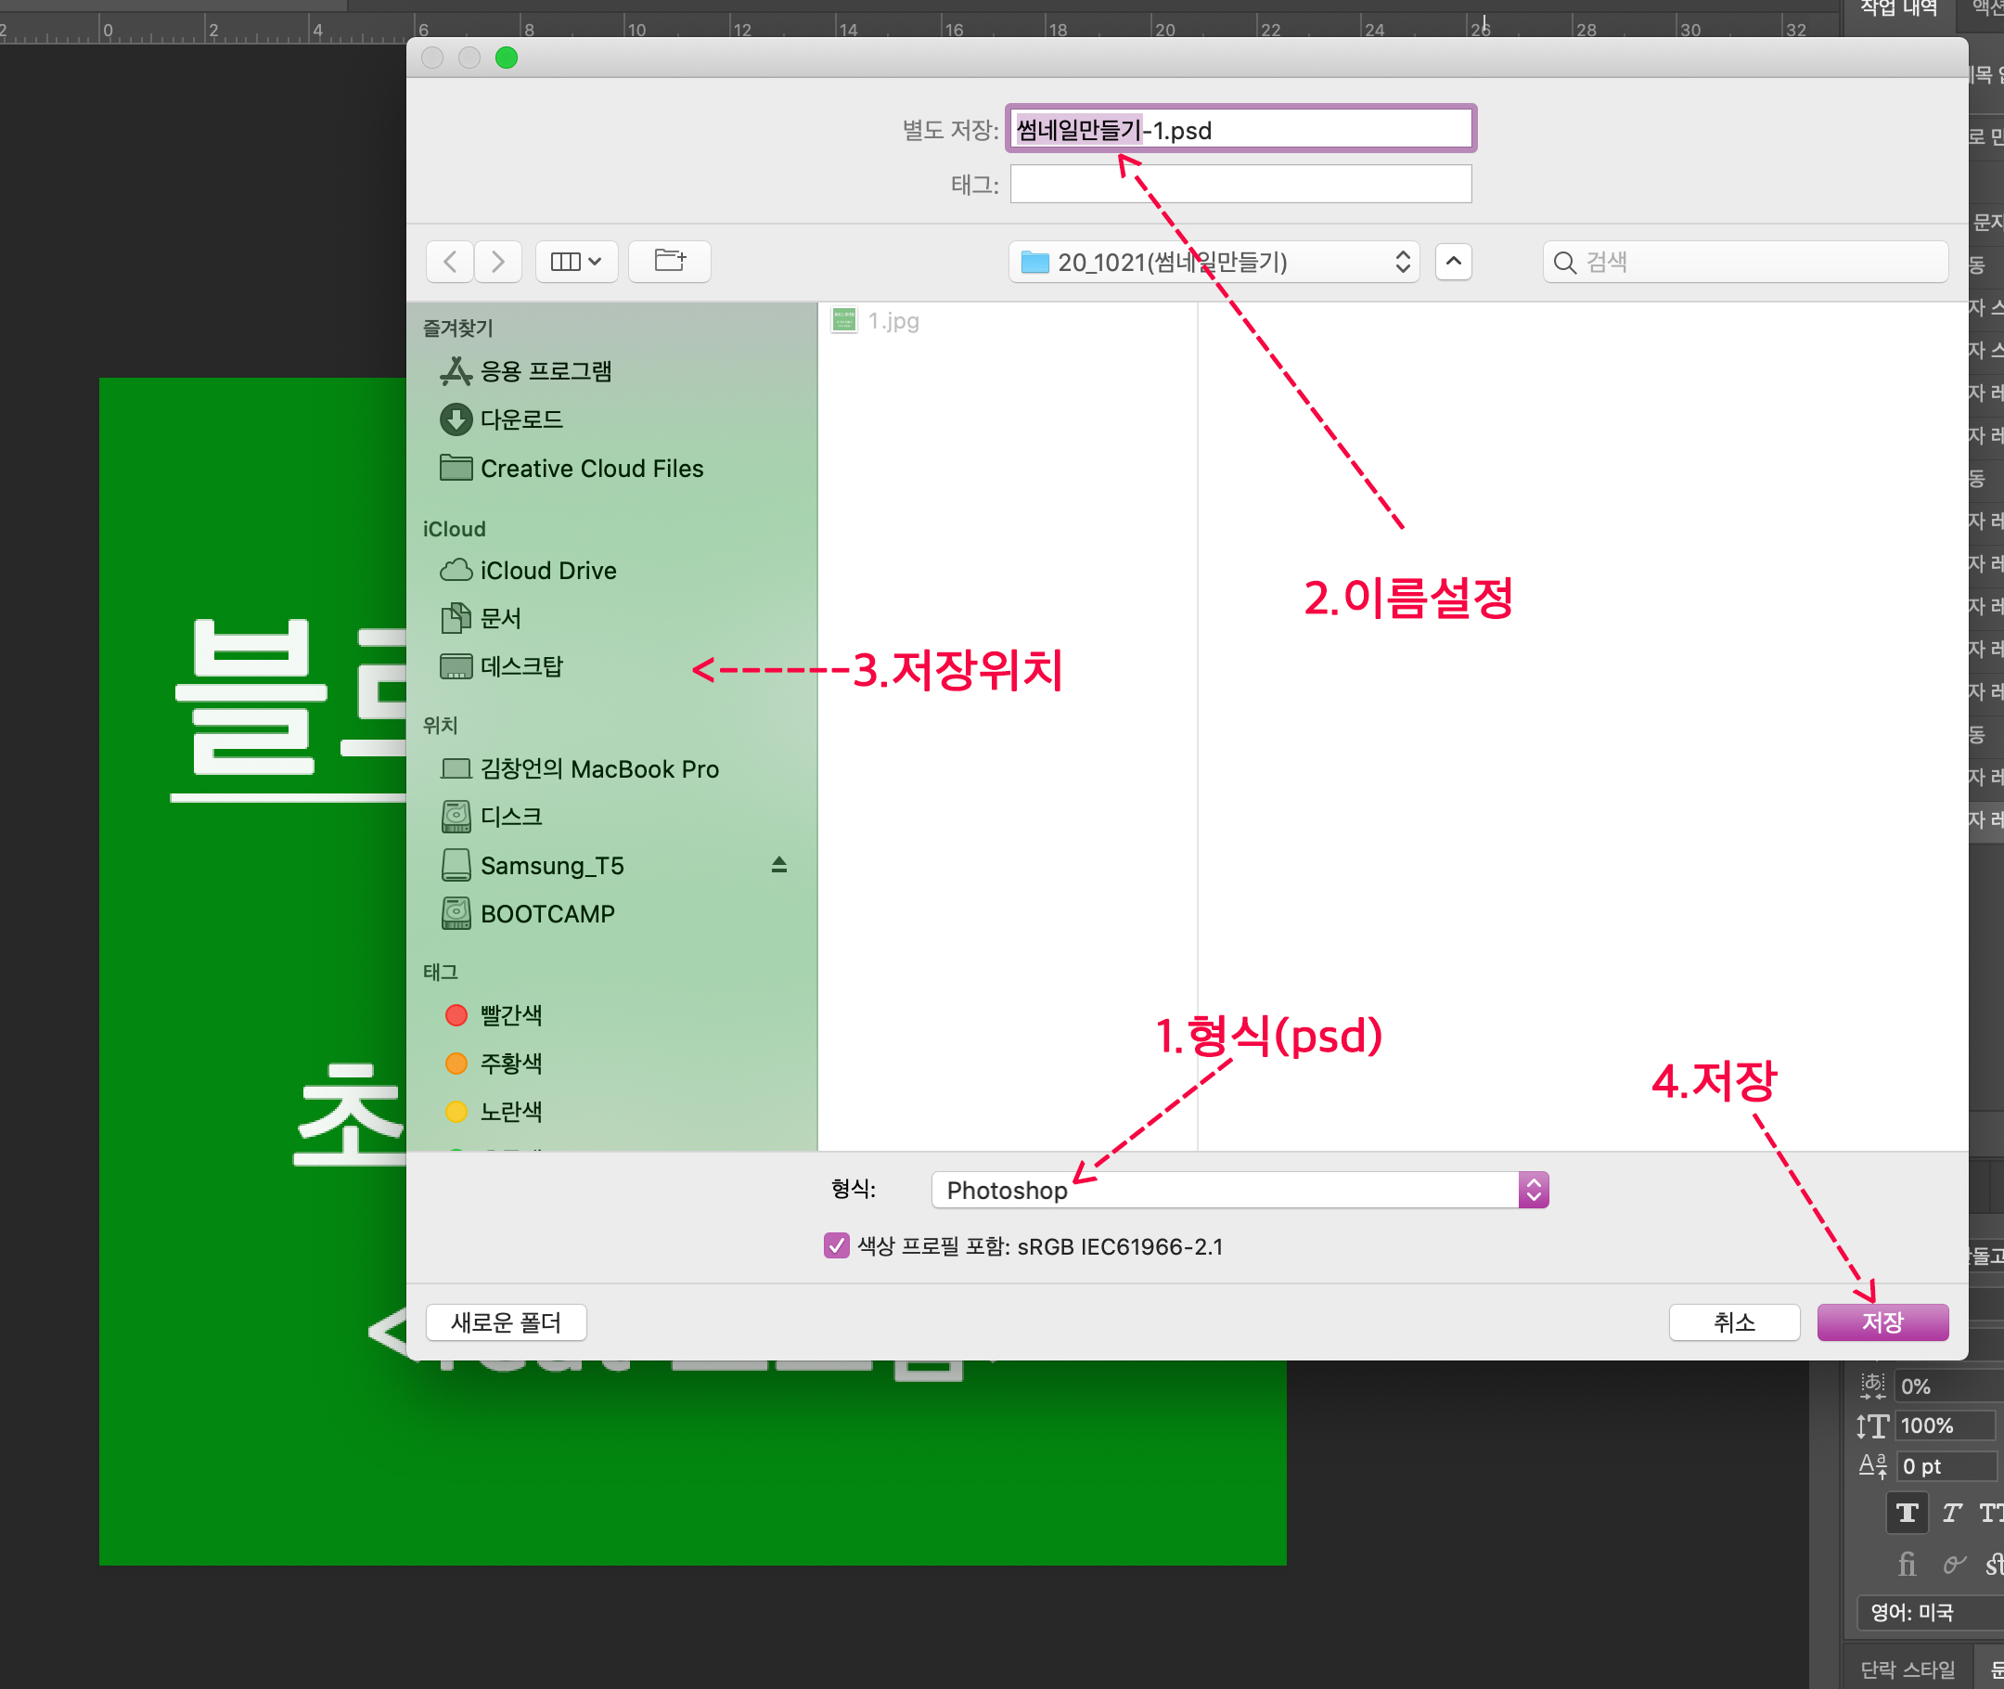Click the new folder icon in the toolbar
2004x1689 pixels.
pos(669,262)
